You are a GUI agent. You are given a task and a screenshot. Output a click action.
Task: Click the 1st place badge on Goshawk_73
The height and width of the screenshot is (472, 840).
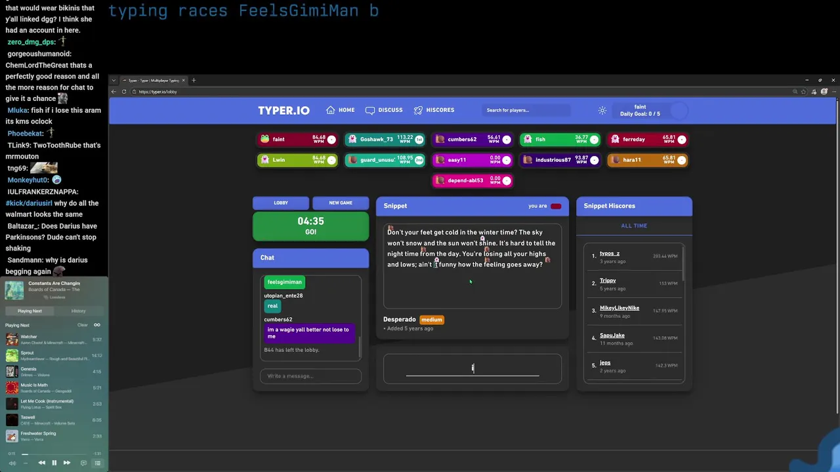tap(419, 140)
